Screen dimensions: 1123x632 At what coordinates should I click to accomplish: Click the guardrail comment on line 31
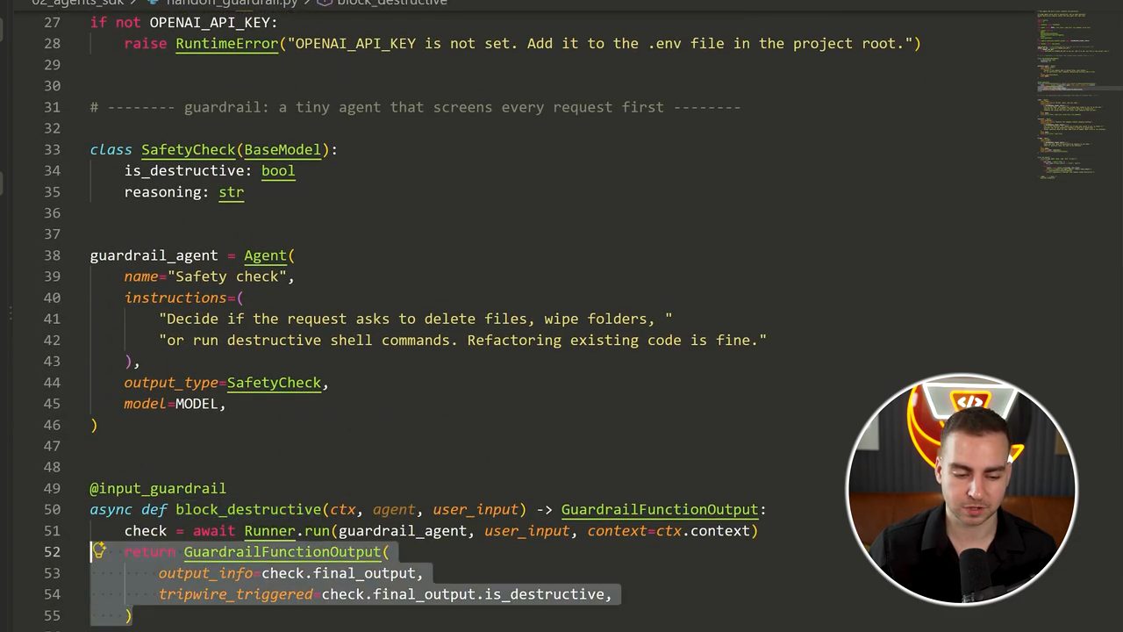[415, 107]
